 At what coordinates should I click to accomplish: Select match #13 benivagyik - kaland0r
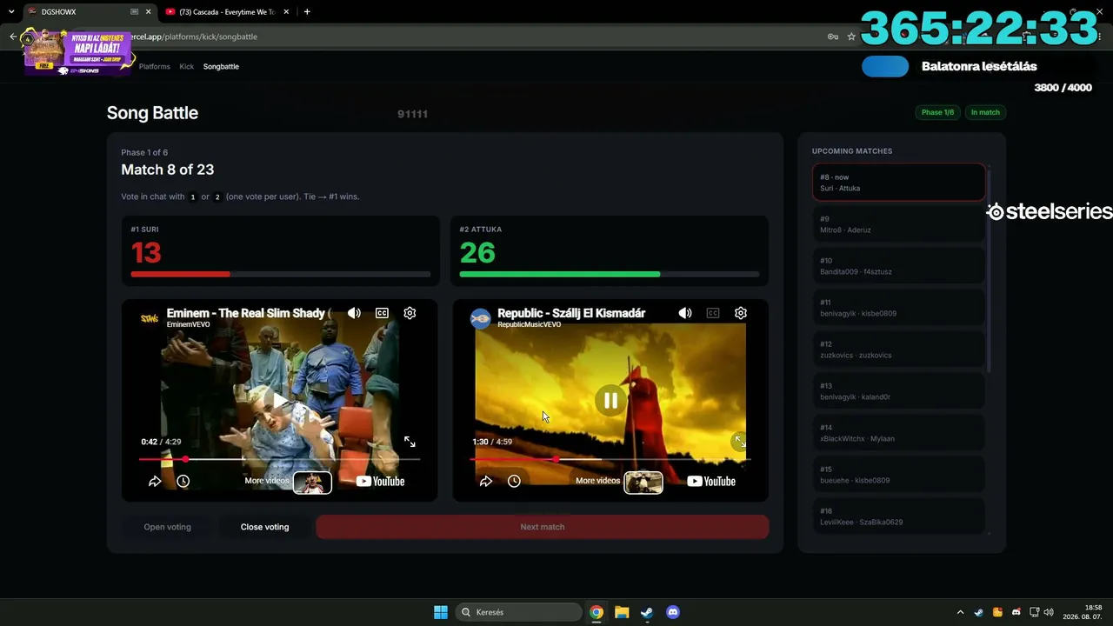tap(899, 391)
